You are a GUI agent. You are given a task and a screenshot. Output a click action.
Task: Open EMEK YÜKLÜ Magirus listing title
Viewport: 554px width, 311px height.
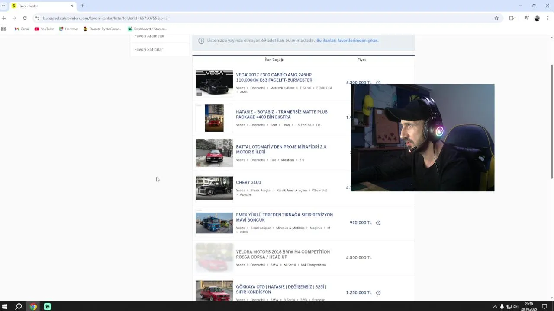pyautogui.click(x=284, y=217)
